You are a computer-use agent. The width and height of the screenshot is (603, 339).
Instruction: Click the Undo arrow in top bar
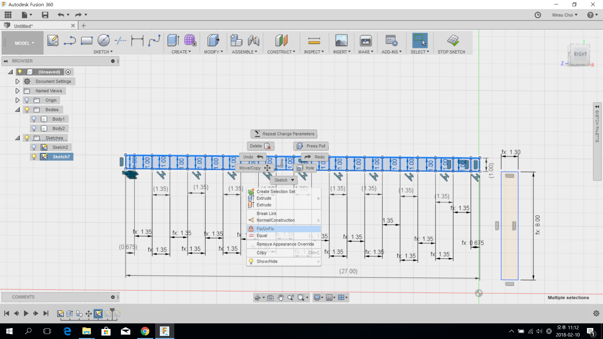click(x=61, y=15)
